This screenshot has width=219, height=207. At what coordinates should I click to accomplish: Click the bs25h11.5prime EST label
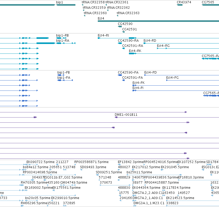click(139, 172)
